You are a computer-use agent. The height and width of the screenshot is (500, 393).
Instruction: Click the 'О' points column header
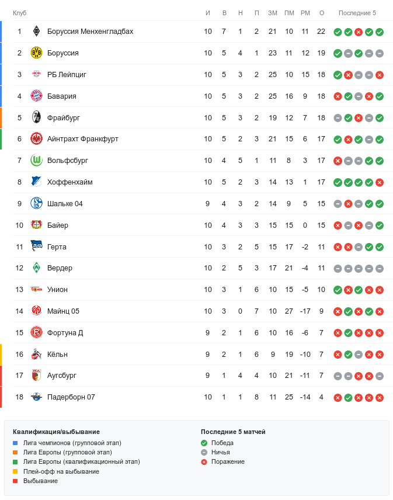(322, 13)
